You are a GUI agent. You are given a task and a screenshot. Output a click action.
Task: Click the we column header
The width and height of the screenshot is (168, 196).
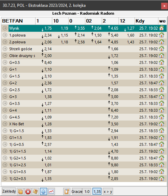163,21
